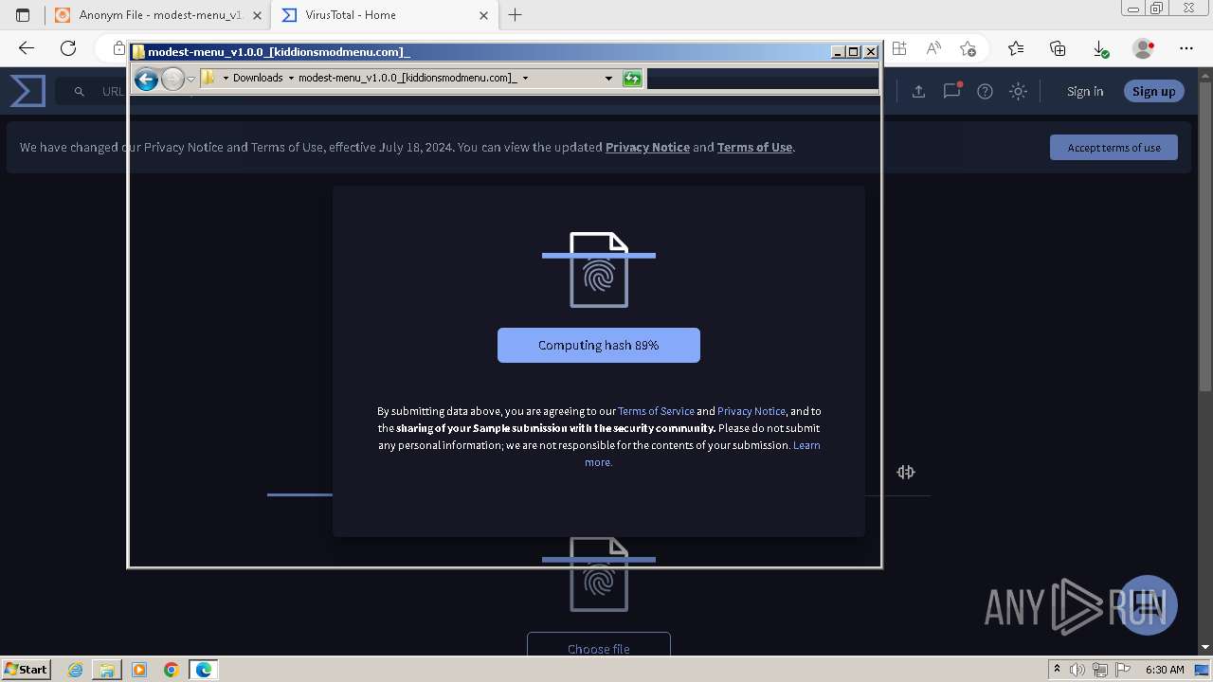Click the VirusTotal URL search field
The width and height of the screenshot is (1213, 682).
click(114, 91)
